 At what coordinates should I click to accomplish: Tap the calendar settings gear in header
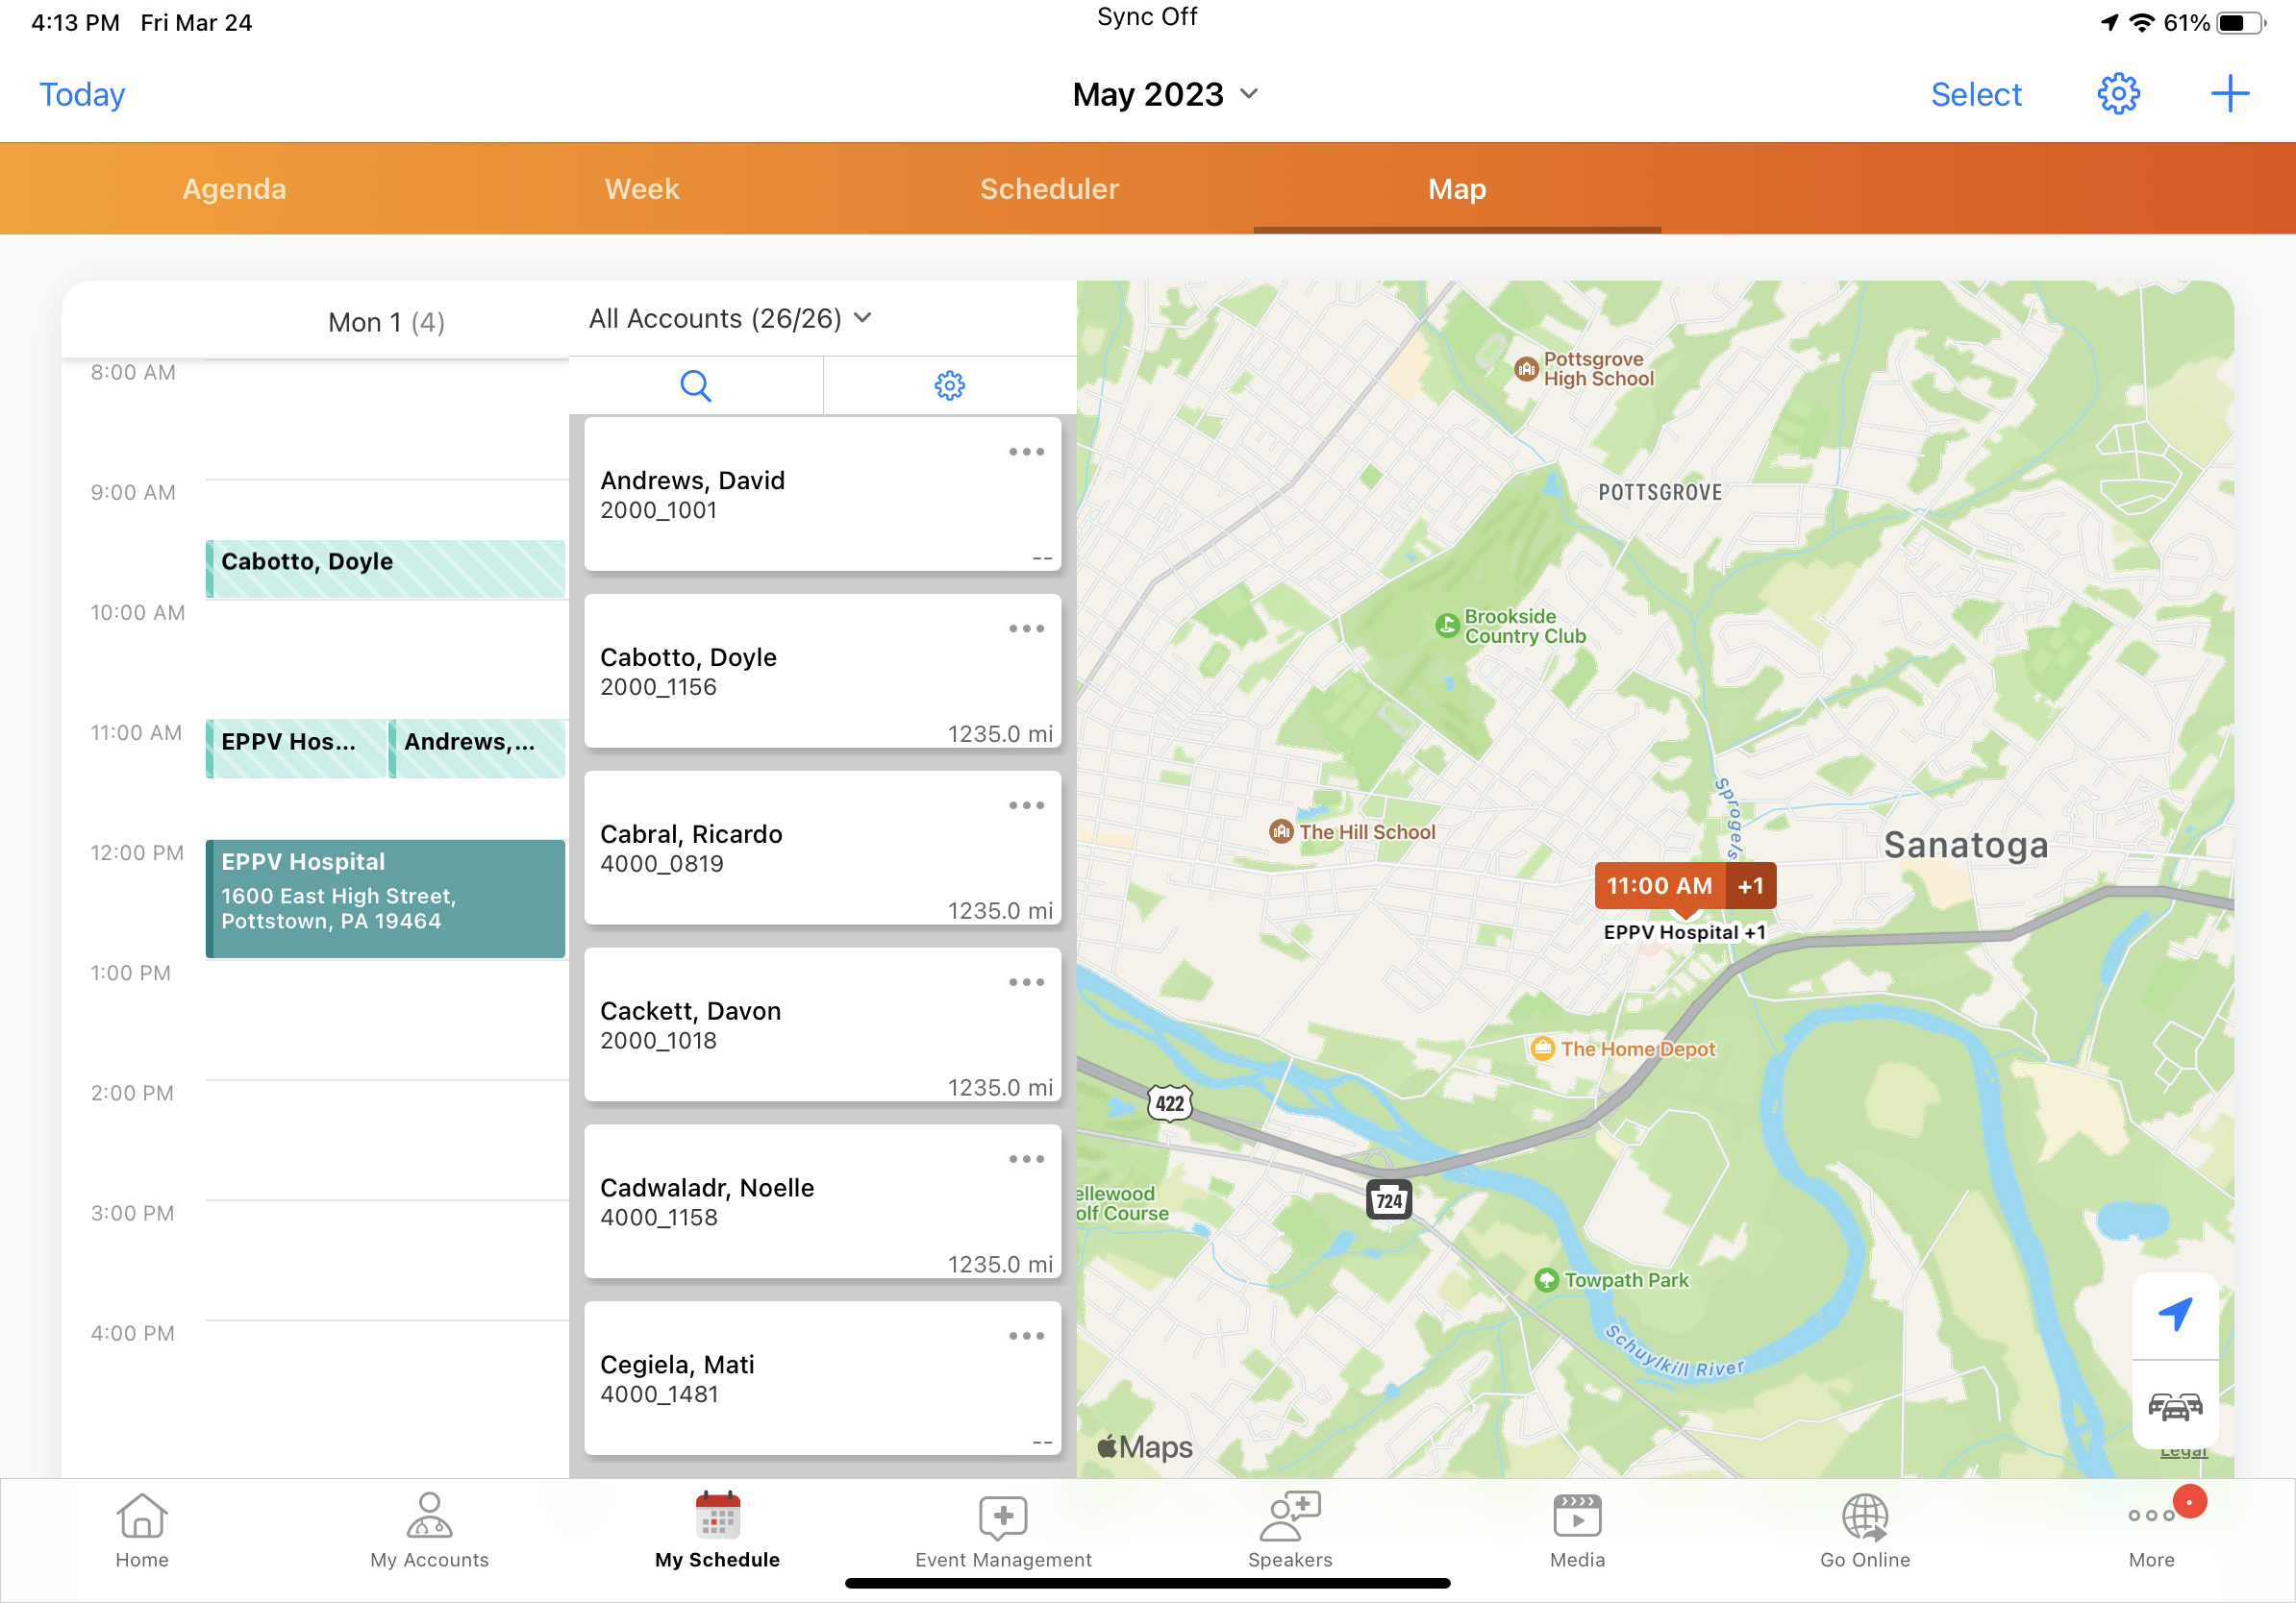click(x=2117, y=94)
